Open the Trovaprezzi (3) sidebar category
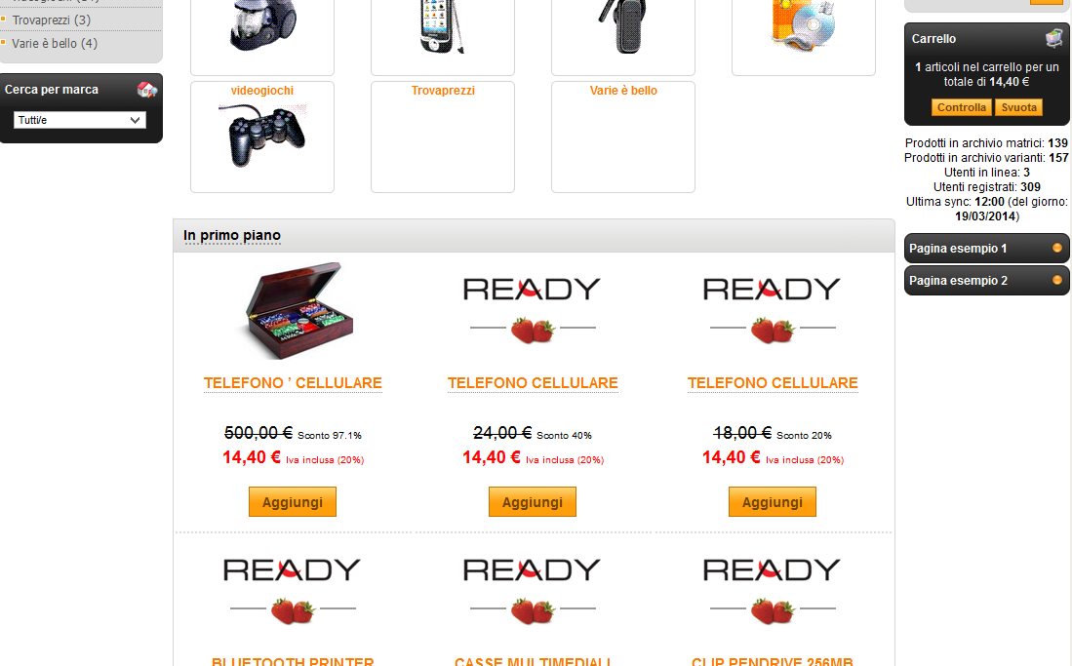Viewport: 1072px width, 666px height. (x=52, y=20)
